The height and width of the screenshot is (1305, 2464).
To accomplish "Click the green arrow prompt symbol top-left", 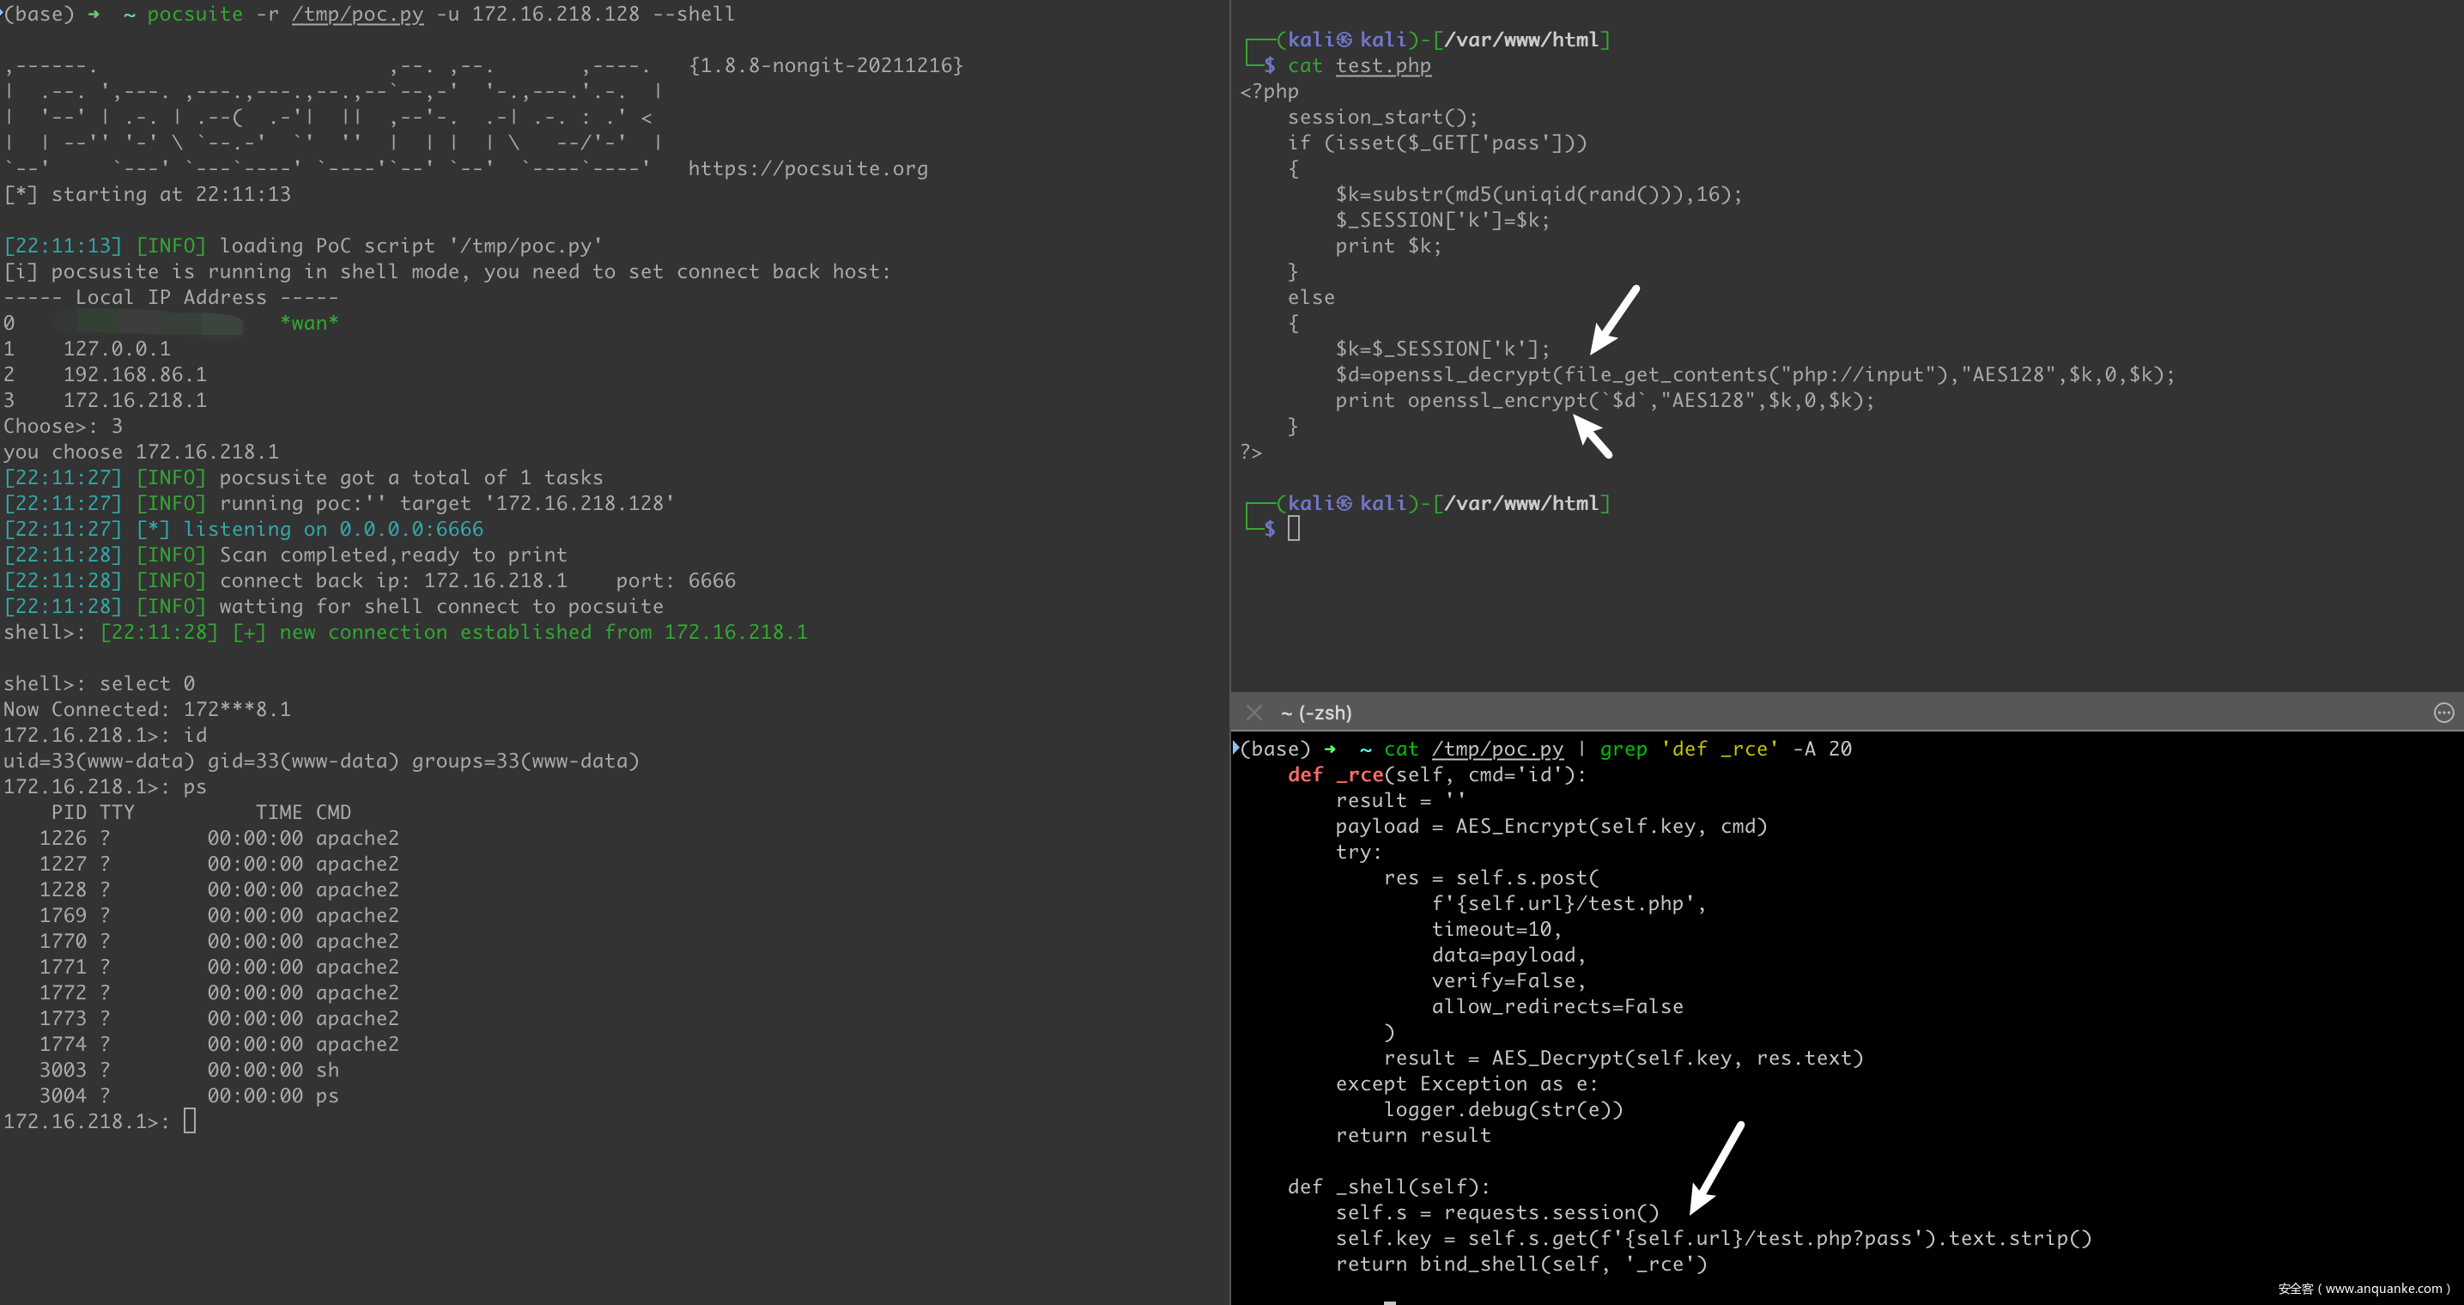I will pos(94,15).
